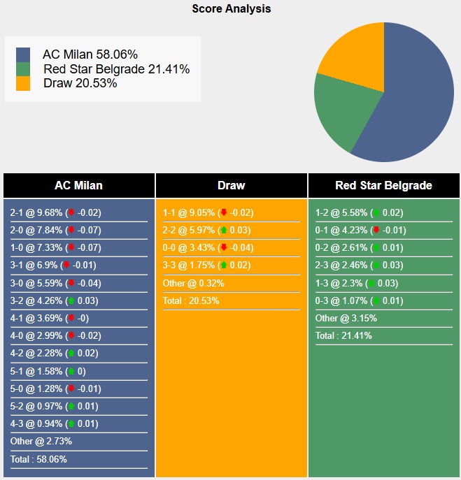461x480 pixels.
Task: Click the red down arrow next to 1-1 draw
Action: click(x=223, y=212)
